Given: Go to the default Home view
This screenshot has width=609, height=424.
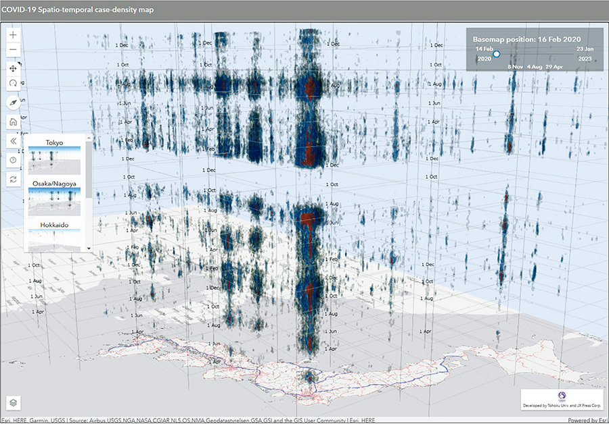Looking at the screenshot, I should tap(14, 122).
